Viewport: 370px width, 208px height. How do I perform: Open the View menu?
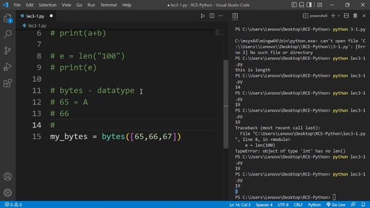pos(66,5)
